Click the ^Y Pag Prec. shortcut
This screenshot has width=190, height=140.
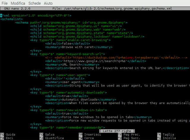tap(129, 135)
